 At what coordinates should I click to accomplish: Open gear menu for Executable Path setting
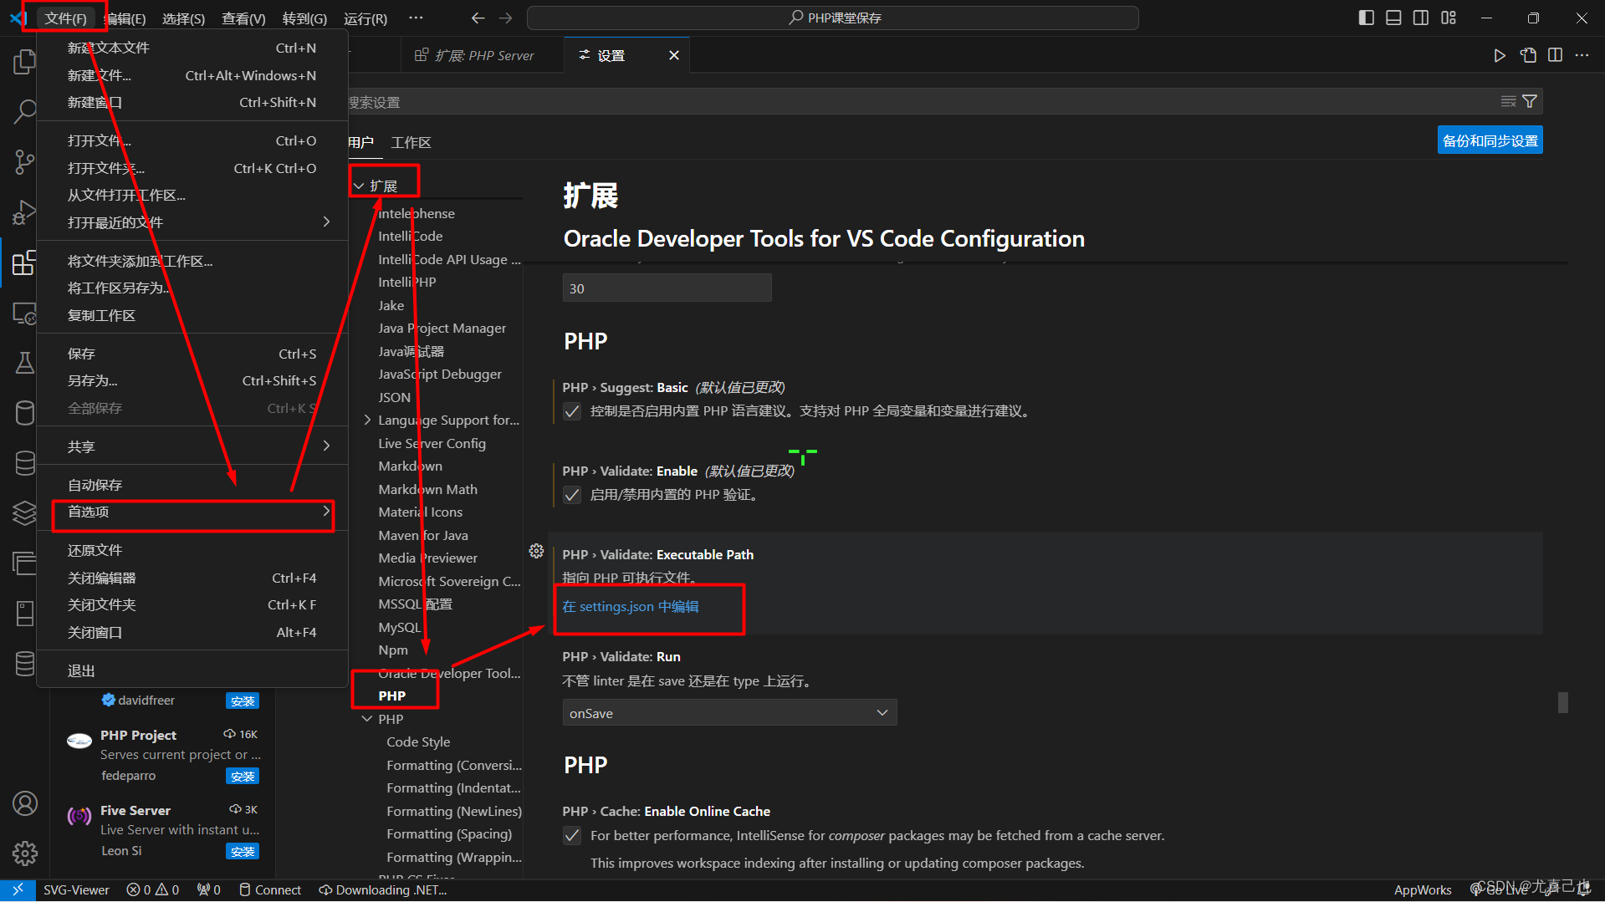point(536,551)
